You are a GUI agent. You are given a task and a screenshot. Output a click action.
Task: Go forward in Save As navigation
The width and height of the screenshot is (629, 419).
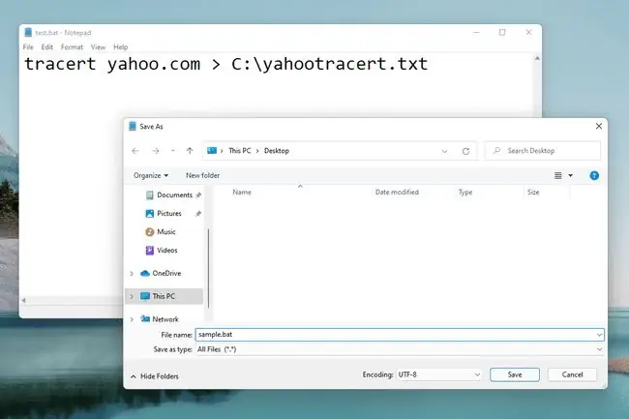(x=156, y=151)
